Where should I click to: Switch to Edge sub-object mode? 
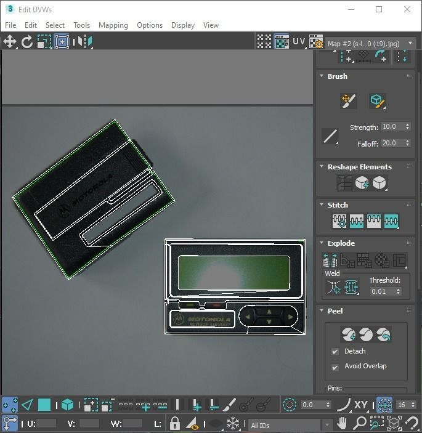(27, 405)
